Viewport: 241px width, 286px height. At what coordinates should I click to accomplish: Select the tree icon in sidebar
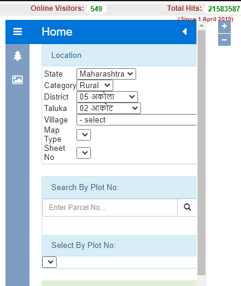17,56
